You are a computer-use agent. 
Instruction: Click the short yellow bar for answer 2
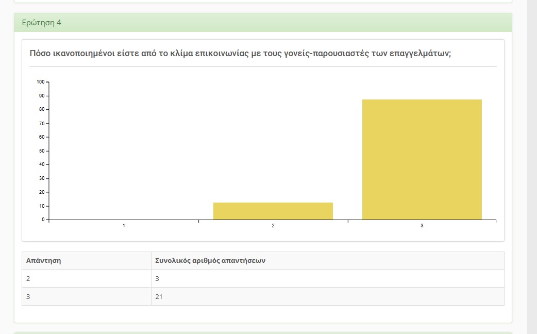point(273,211)
